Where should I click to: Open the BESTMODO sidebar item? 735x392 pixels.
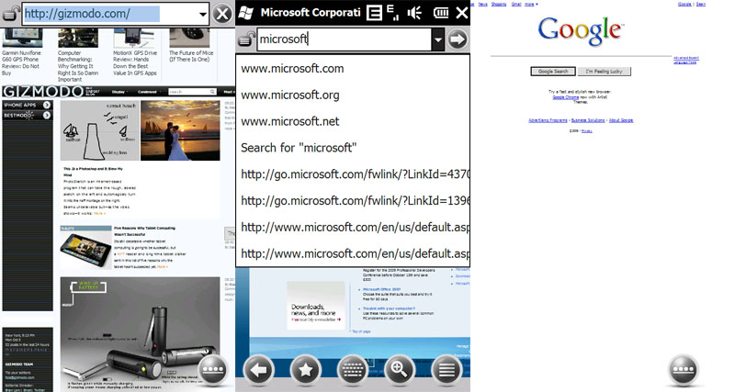tap(28, 115)
